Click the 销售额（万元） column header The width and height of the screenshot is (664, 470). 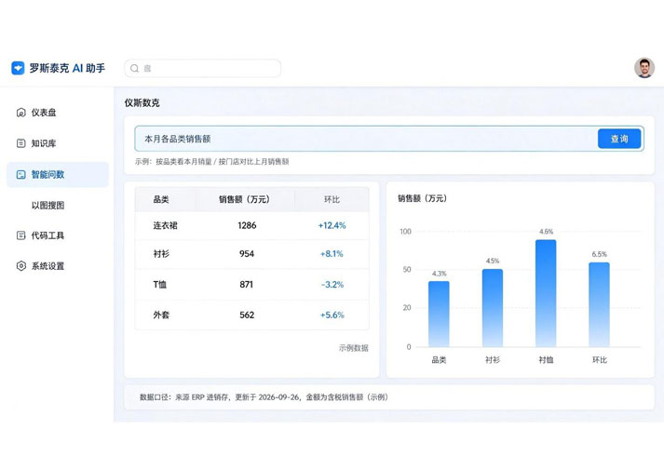pyautogui.click(x=244, y=199)
